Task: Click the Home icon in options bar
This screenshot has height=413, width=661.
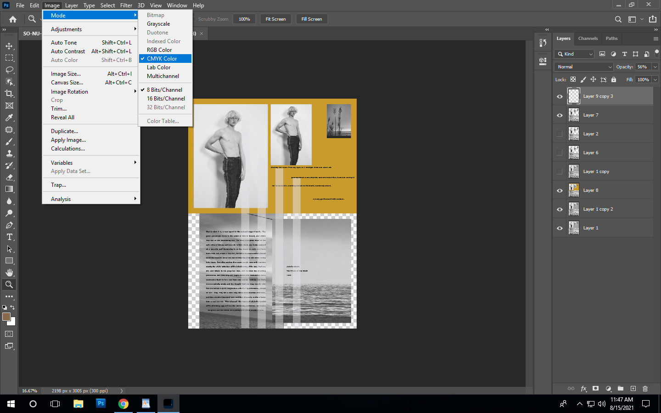Action: pos(13,19)
